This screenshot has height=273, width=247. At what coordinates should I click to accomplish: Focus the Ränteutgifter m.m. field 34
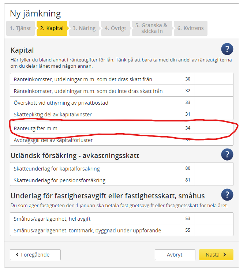[x=214, y=128]
